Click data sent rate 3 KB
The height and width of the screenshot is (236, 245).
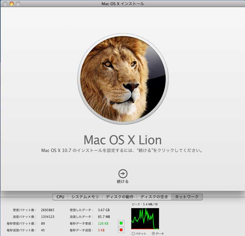click(x=101, y=230)
